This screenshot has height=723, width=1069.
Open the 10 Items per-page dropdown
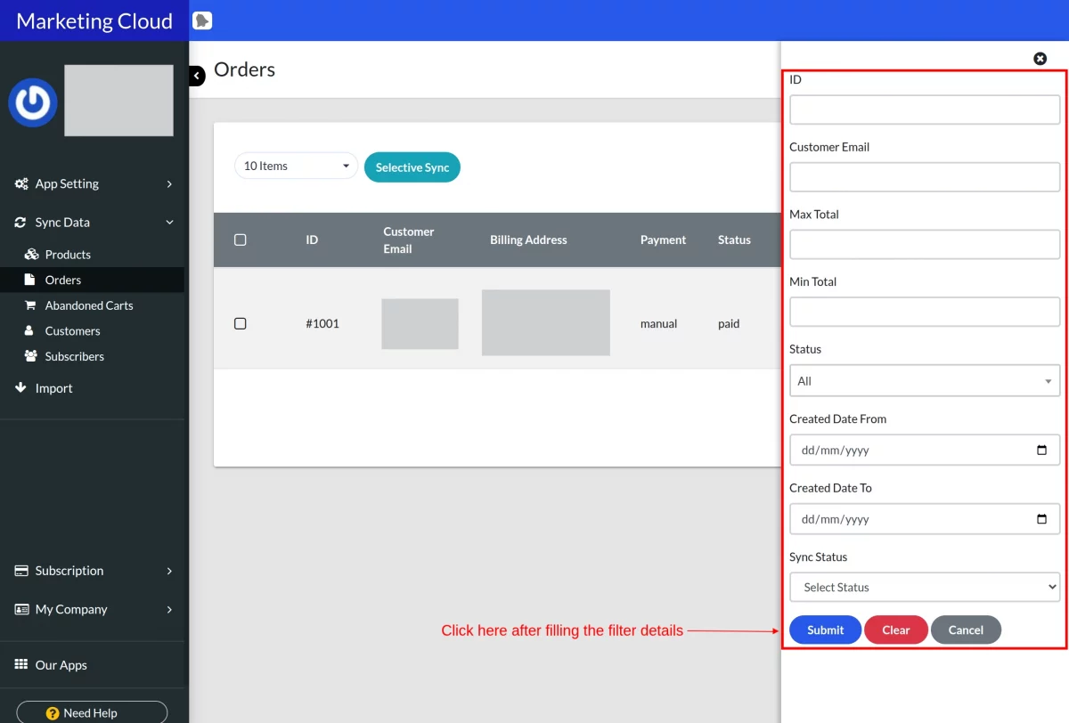296,166
